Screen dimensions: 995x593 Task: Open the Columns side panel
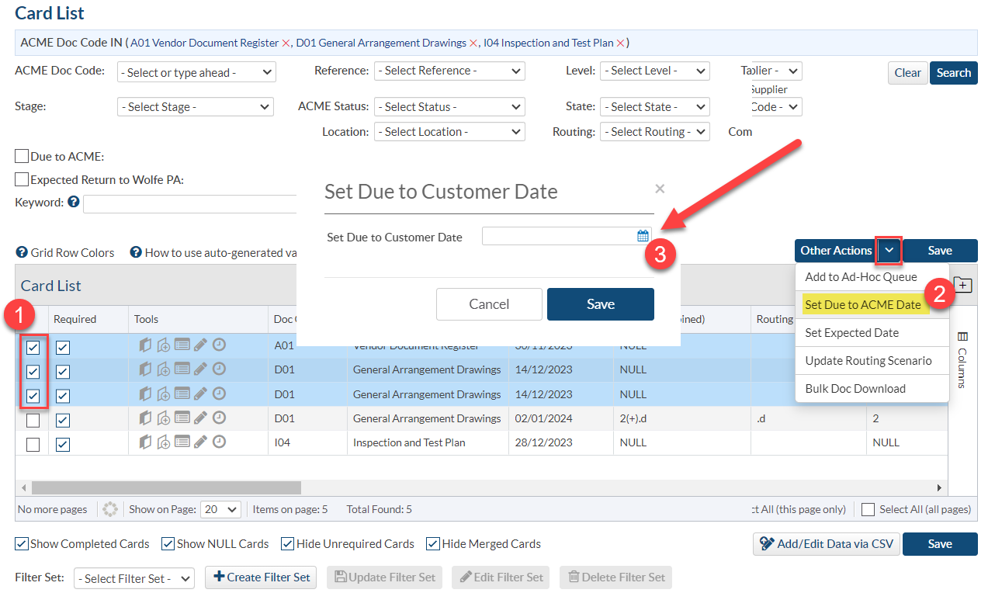(x=962, y=359)
